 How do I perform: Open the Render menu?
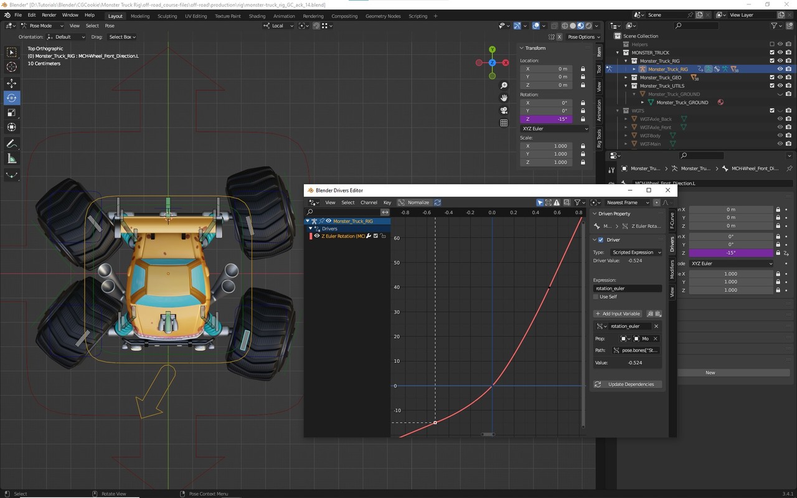click(x=49, y=15)
